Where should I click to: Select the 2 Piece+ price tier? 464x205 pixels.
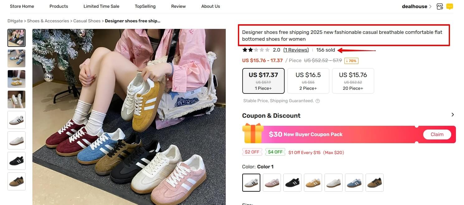[x=308, y=81]
